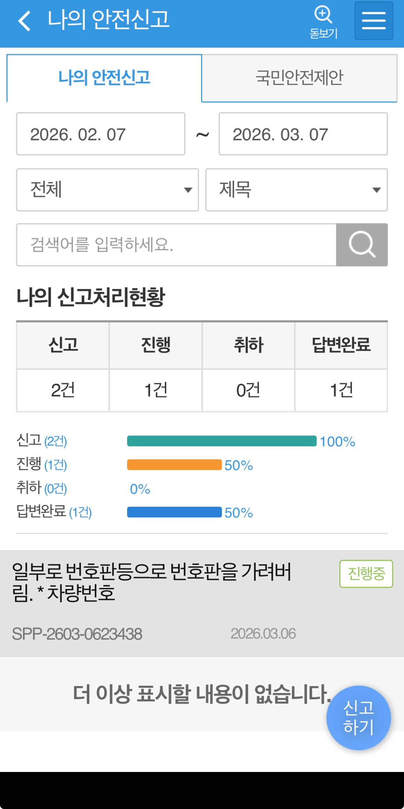Viewport: 404px width, 809px height.
Task: Expand the 제목 search-type dropdown
Action: (x=296, y=190)
